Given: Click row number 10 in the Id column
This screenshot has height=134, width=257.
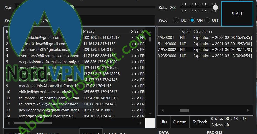Looking at the screenshot, I should 8,92.
